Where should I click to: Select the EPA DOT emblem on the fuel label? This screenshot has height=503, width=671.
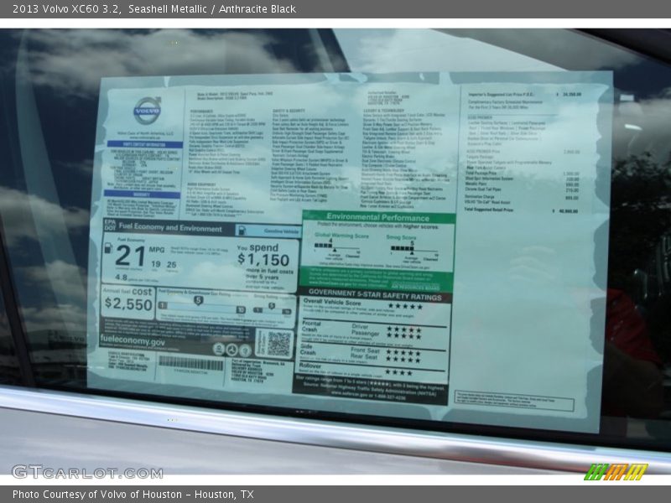pos(108,224)
